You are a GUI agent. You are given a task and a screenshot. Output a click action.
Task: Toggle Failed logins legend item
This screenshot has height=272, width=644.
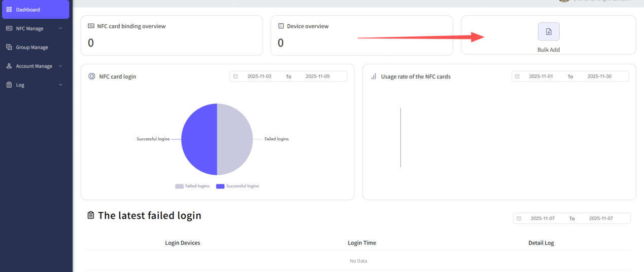192,186
